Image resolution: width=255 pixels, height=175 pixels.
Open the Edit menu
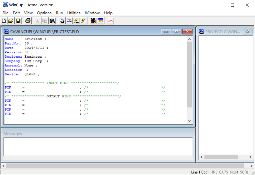point(16,13)
